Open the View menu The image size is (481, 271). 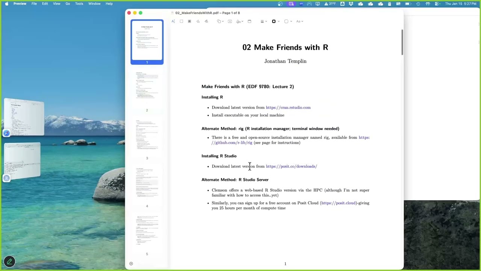57,4
